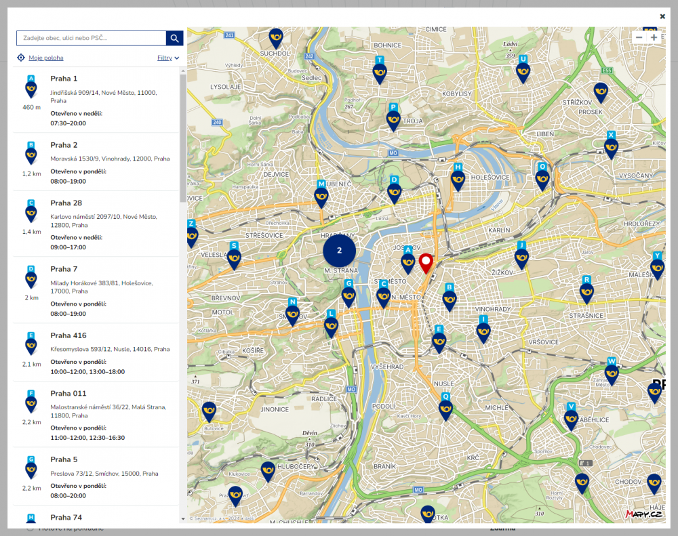Click map pin N at Smíchov
Screen dimensions: 678x536
click(x=292, y=312)
